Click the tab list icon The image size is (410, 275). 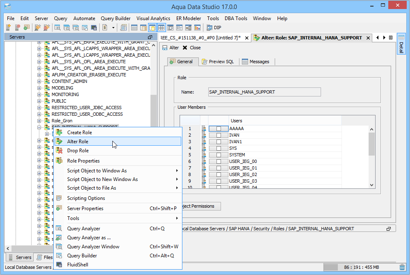tap(391, 38)
